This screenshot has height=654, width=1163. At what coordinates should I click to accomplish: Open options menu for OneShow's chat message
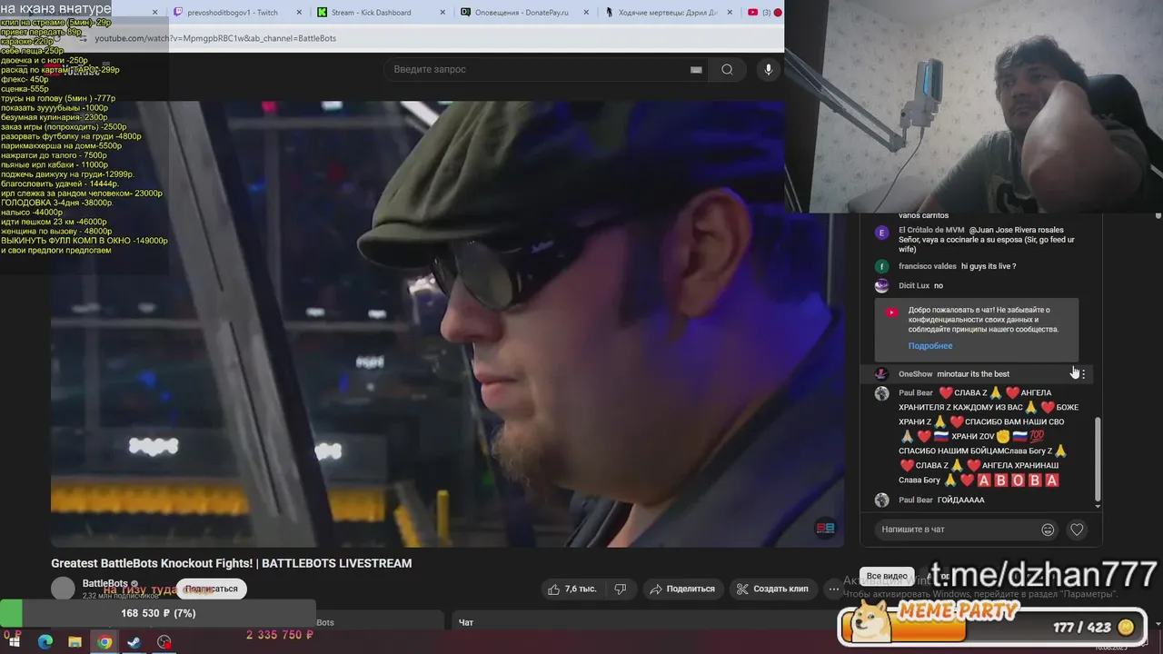[x=1083, y=374]
